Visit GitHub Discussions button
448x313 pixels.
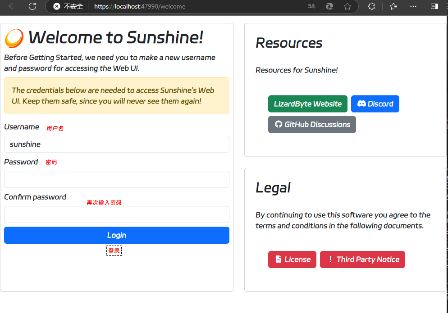pos(312,125)
